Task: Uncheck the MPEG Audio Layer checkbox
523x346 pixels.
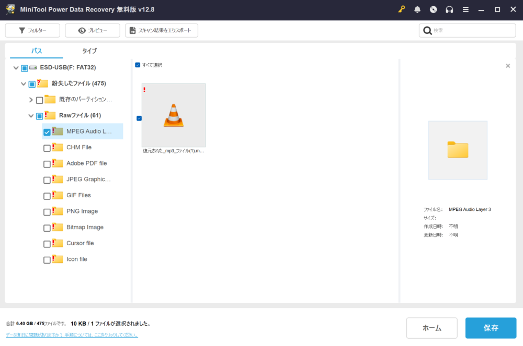Action: pos(47,132)
